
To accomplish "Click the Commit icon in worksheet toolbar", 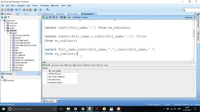I will pyautogui.click(x=50, y=17).
